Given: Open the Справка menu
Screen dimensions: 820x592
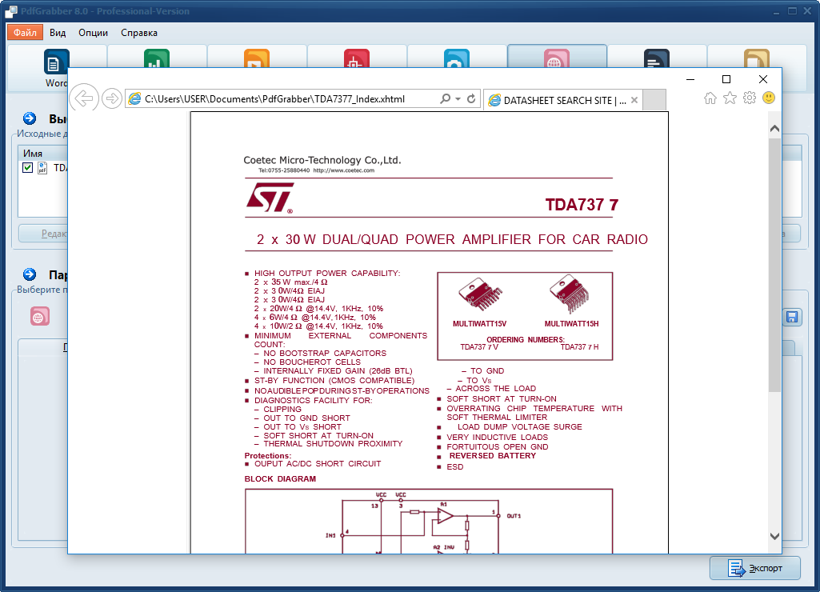Looking at the screenshot, I should click(139, 33).
